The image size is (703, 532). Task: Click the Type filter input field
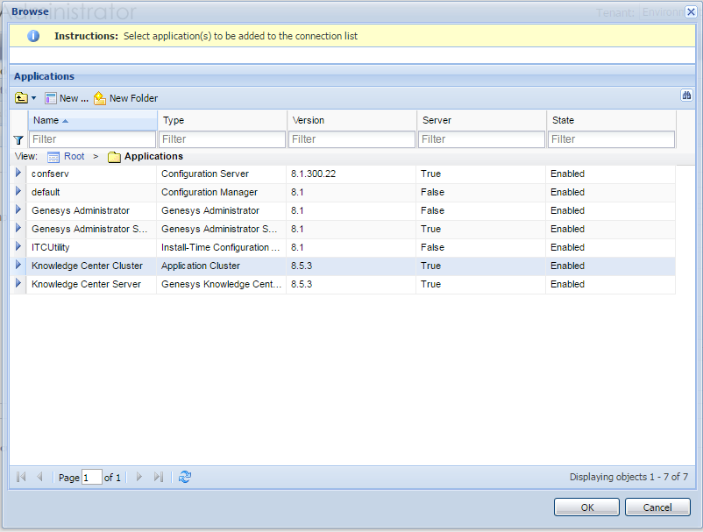tap(223, 139)
